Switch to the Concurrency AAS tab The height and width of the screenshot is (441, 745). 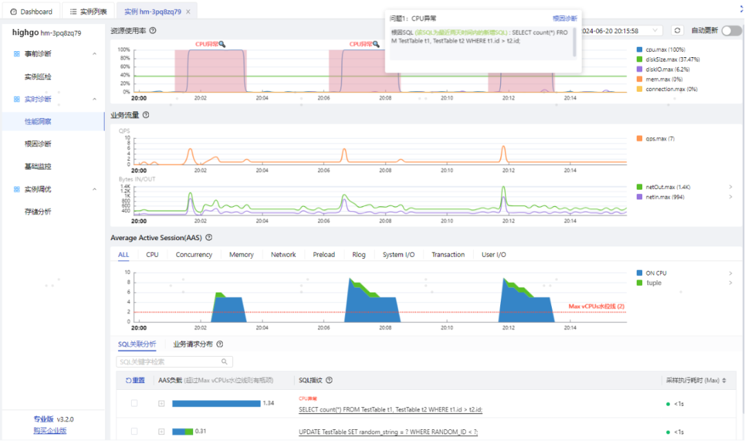194,255
